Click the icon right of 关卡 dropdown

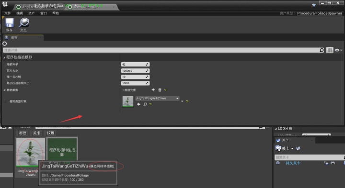(298, 148)
